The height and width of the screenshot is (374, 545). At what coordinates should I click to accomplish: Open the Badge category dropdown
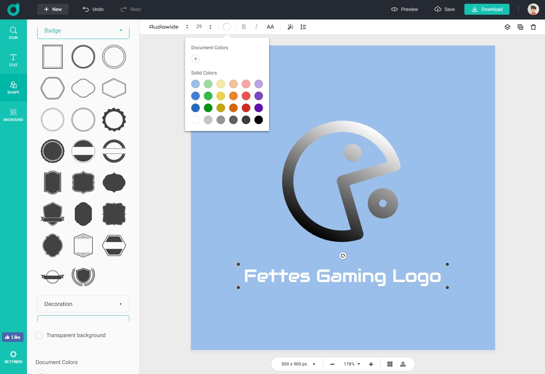point(83,31)
